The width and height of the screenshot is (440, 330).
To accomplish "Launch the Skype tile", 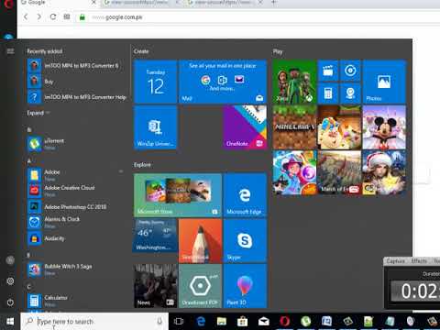I will click(x=245, y=240).
